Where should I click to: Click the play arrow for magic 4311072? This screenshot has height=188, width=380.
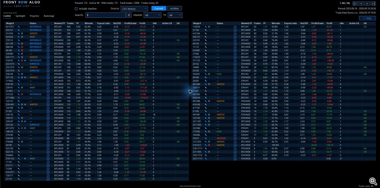(x=25, y=128)
